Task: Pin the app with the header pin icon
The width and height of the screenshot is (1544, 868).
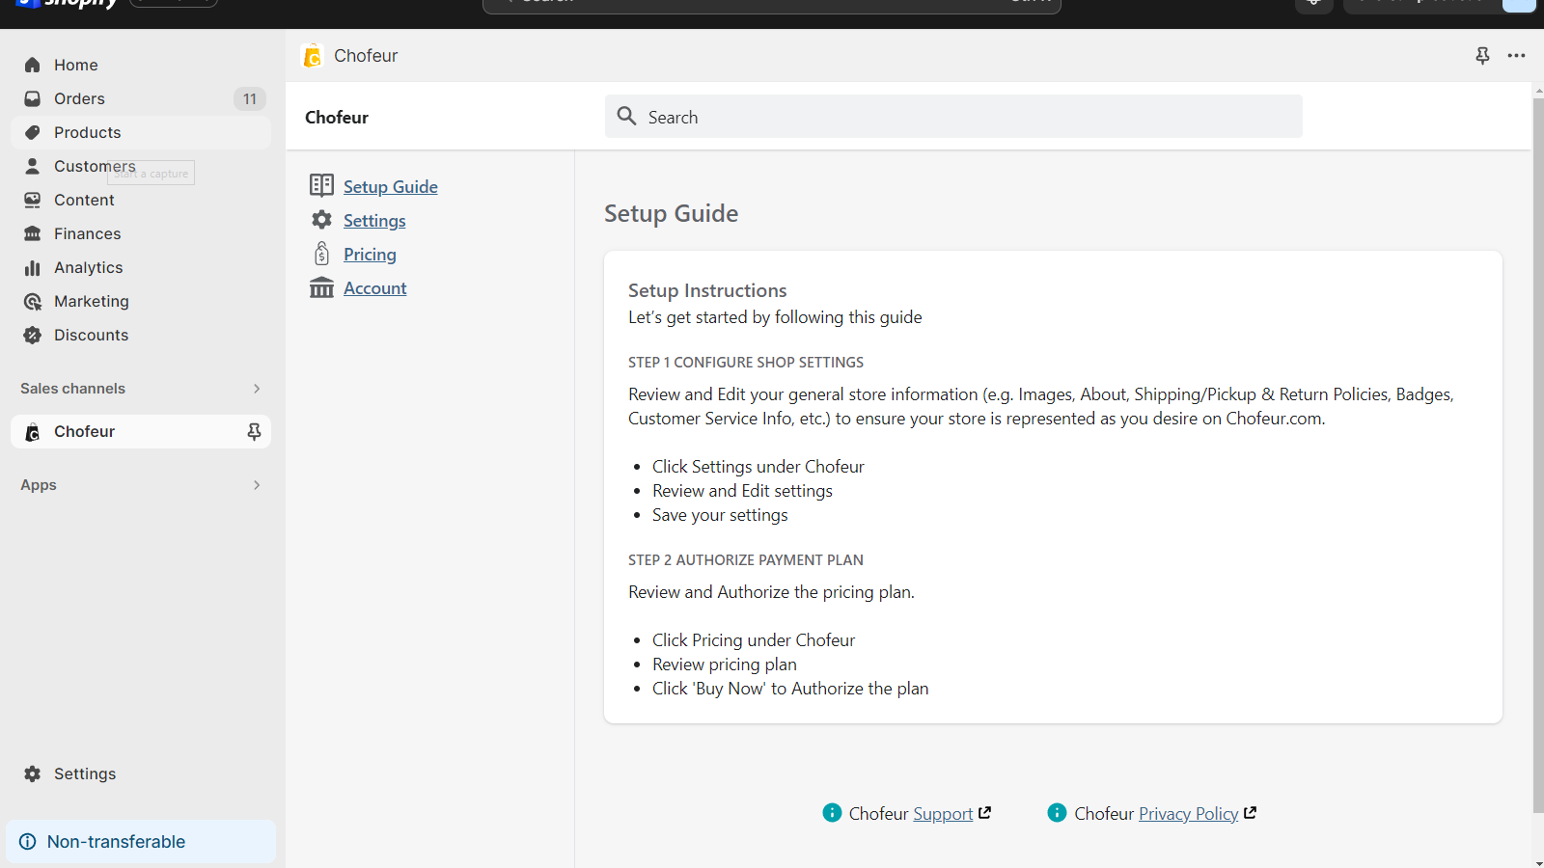Action: tap(1482, 56)
